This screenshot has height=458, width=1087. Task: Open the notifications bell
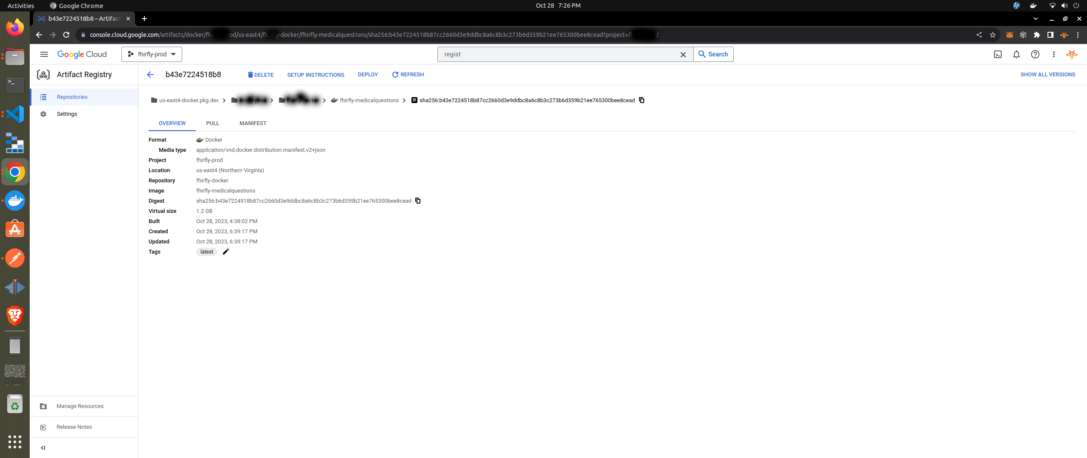(1016, 54)
